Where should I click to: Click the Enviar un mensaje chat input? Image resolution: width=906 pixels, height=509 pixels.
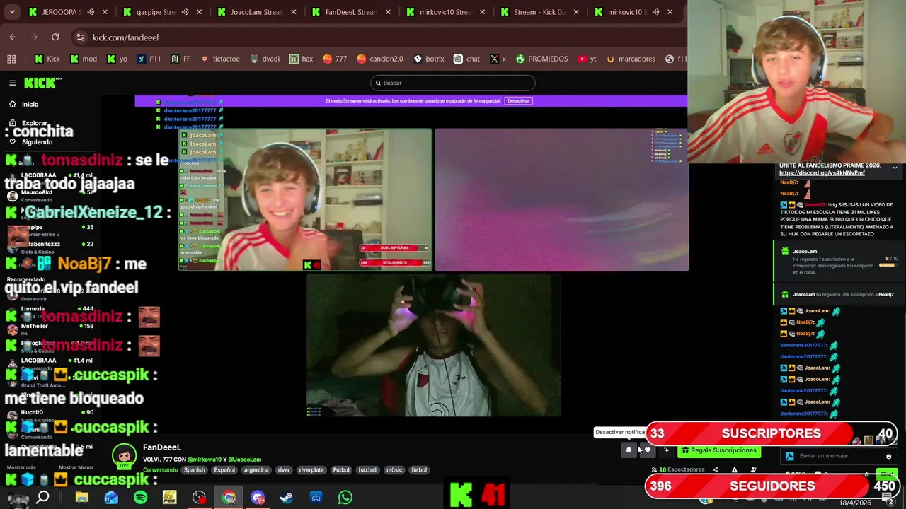[x=838, y=456]
